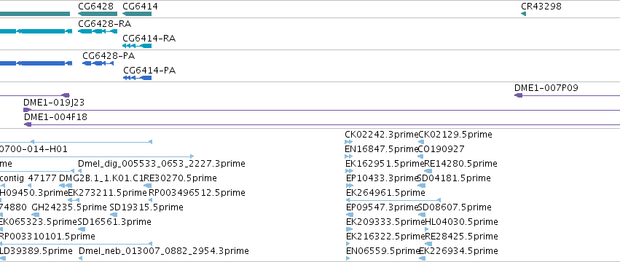This screenshot has height=262, width=620.
Task: Select the Dmel_dig_005533_0653_2227.3prime EST label
Action: point(161,163)
